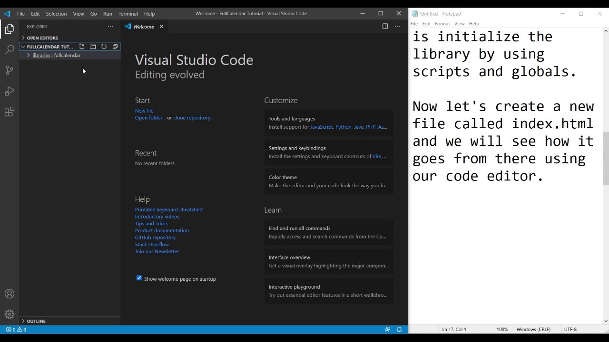Open editor more actions menu

click(398, 26)
